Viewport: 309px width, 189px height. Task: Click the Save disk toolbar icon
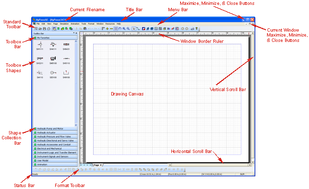point(44,29)
